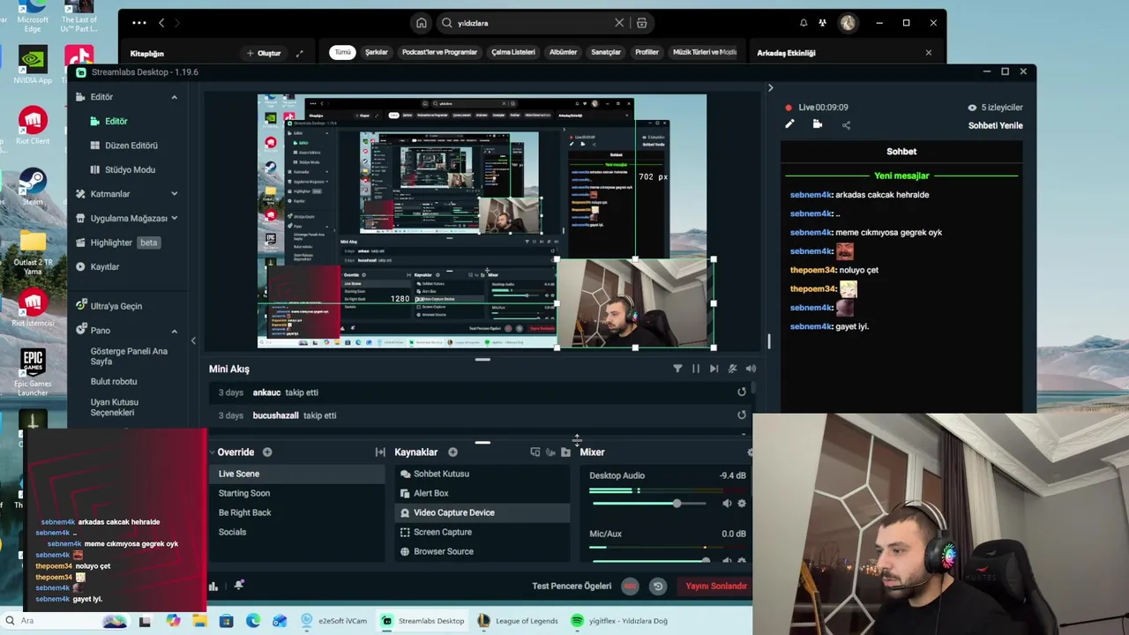Click Oluştur in Spotify library
Screen dimensions: 1129x635
pos(264,53)
